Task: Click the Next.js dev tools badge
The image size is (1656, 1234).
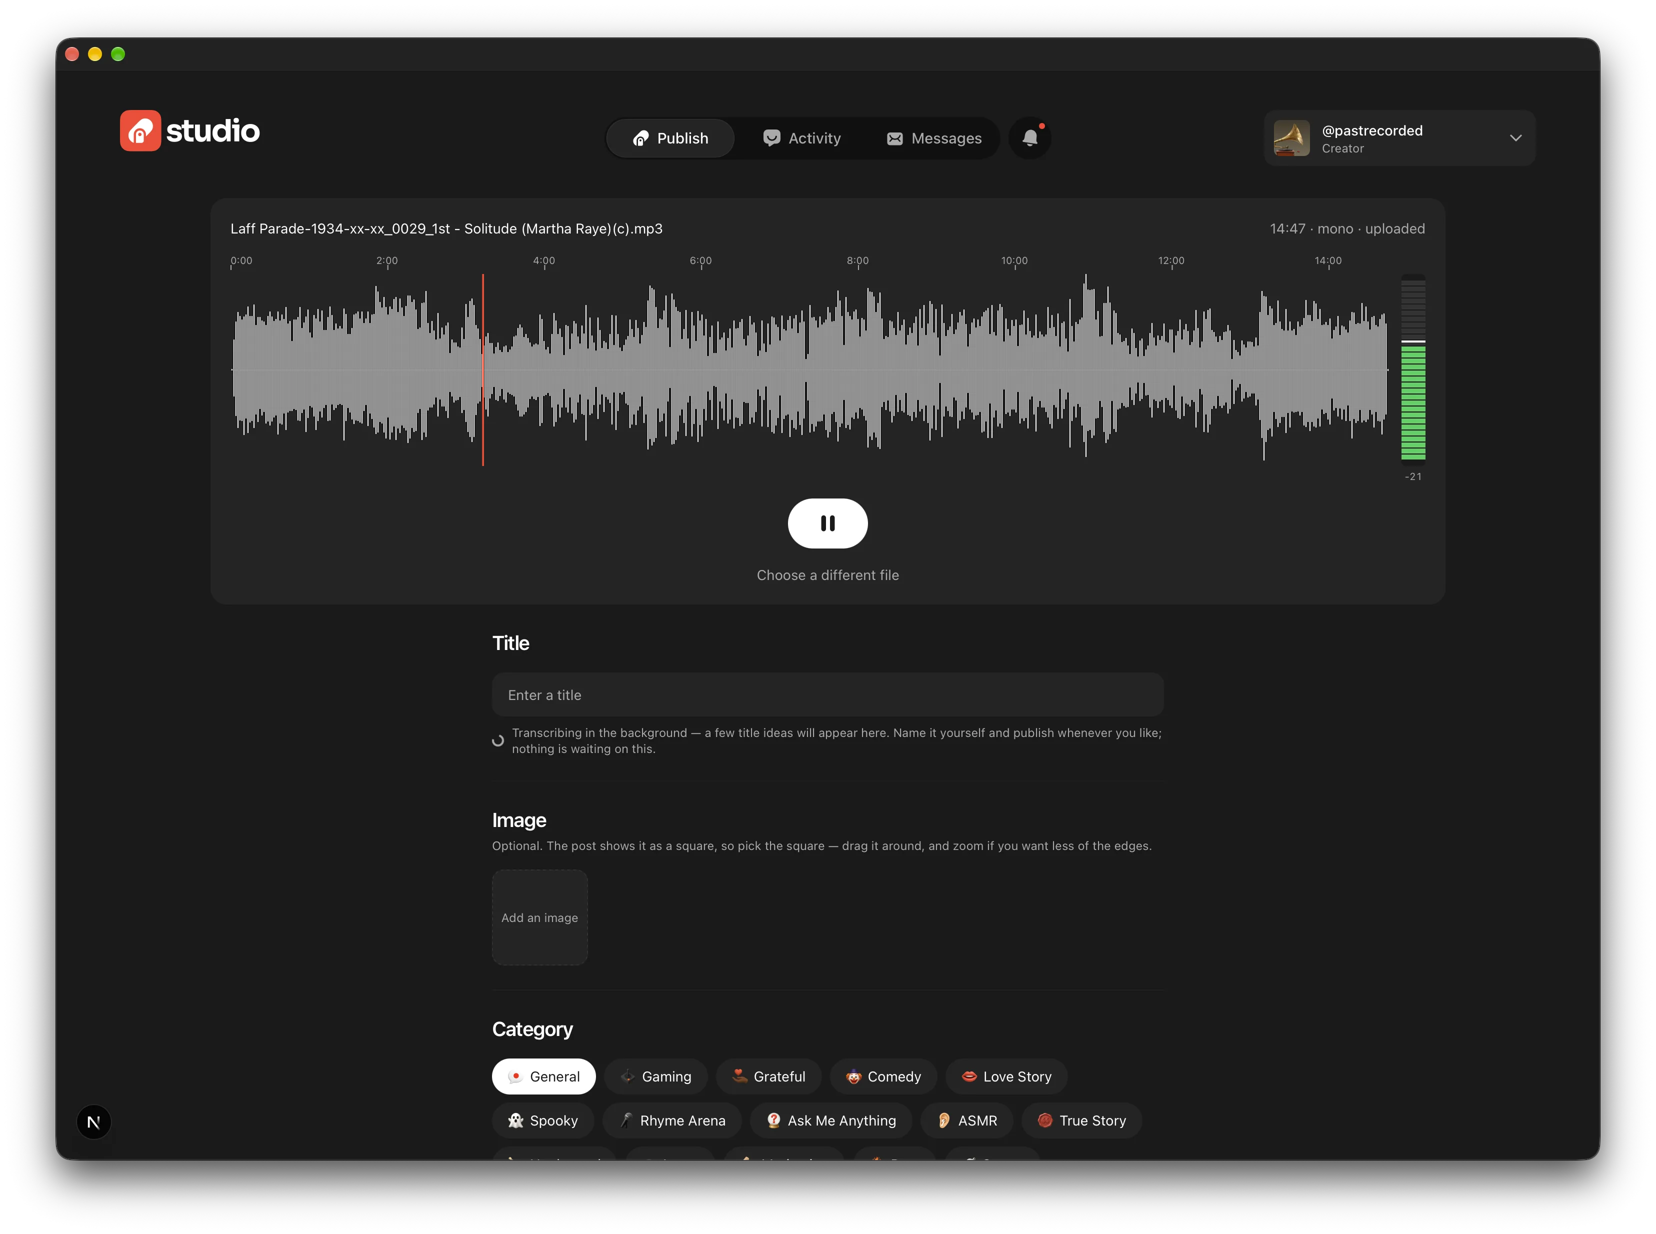Action: (x=94, y=1122)
